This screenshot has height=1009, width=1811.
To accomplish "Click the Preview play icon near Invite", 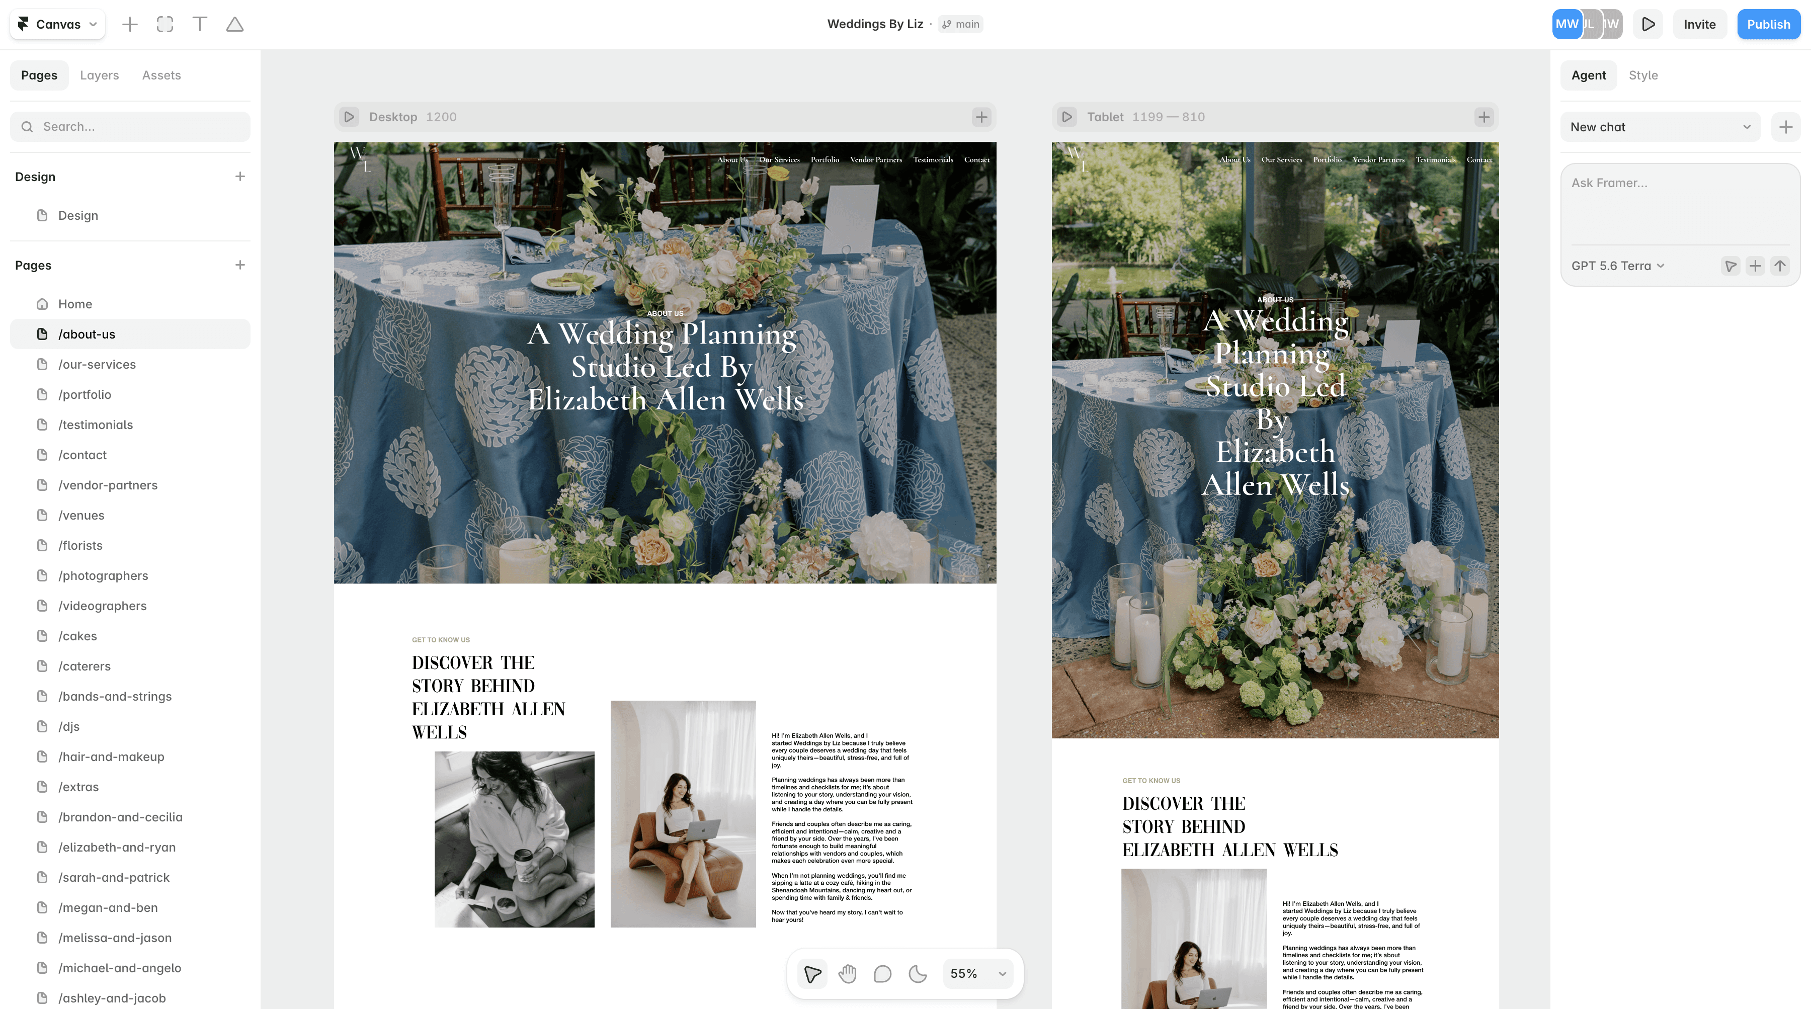I will (1648, 25).
